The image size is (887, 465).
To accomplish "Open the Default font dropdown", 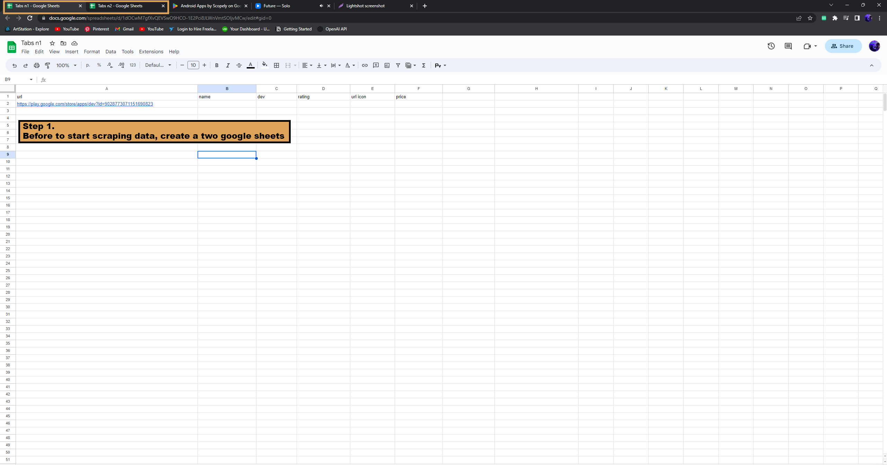I will coord(158,65).
